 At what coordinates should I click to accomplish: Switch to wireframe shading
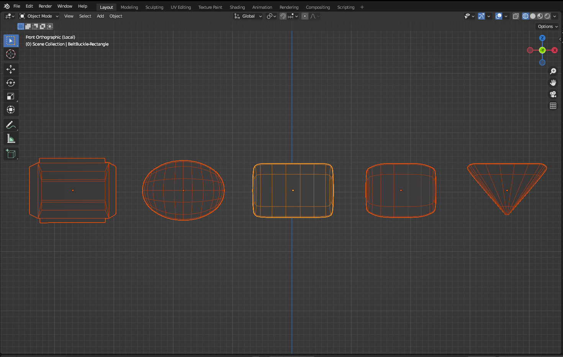click(x=525, y=16)
